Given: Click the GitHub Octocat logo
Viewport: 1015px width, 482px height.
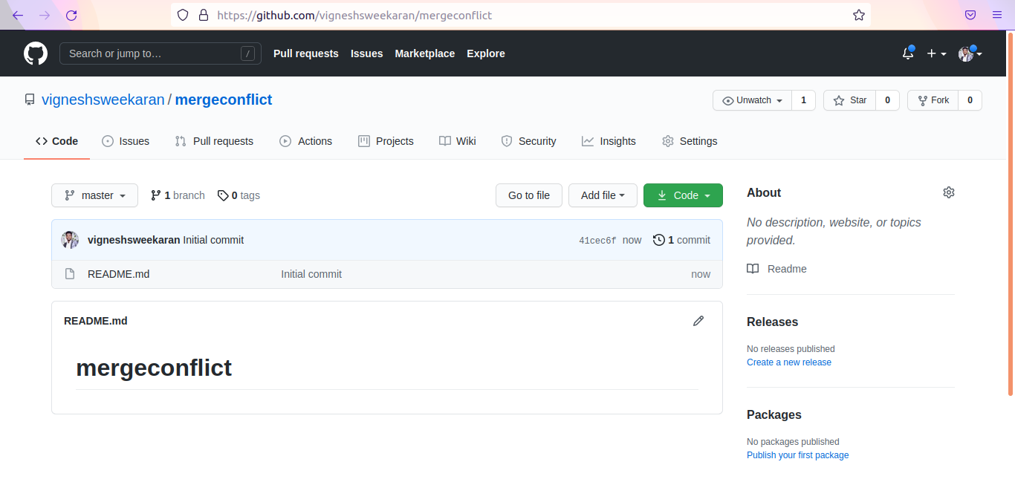Looking at the screenshot, I should (36, 53).
